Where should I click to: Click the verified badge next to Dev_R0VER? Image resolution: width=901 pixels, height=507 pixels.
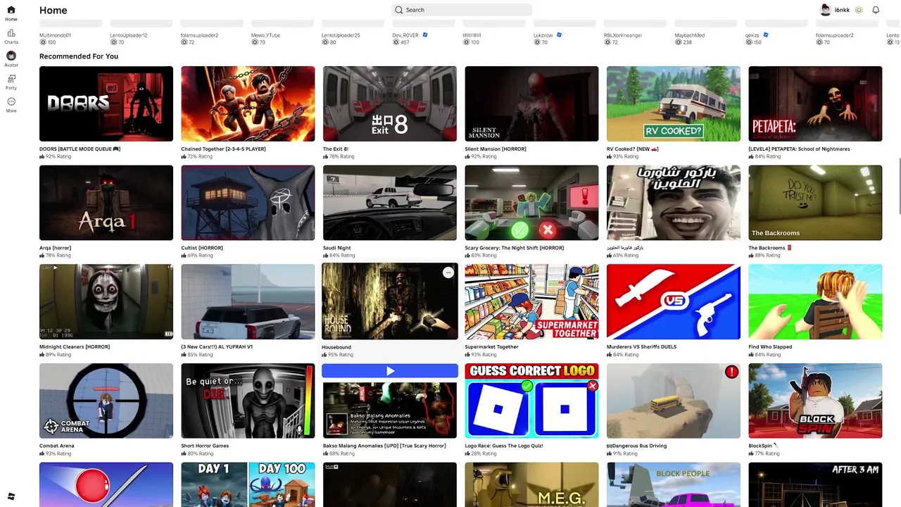coord(425,35)
